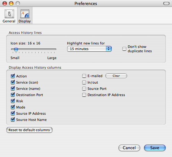Click the toolbar toggle pill button

coord(166,3)
